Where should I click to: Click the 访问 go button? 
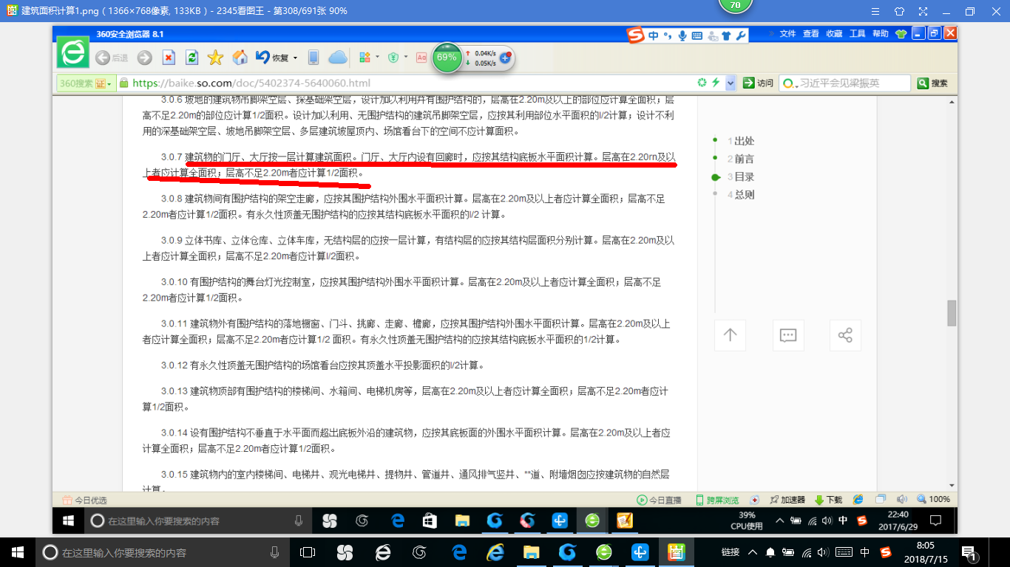click(759, 83)
